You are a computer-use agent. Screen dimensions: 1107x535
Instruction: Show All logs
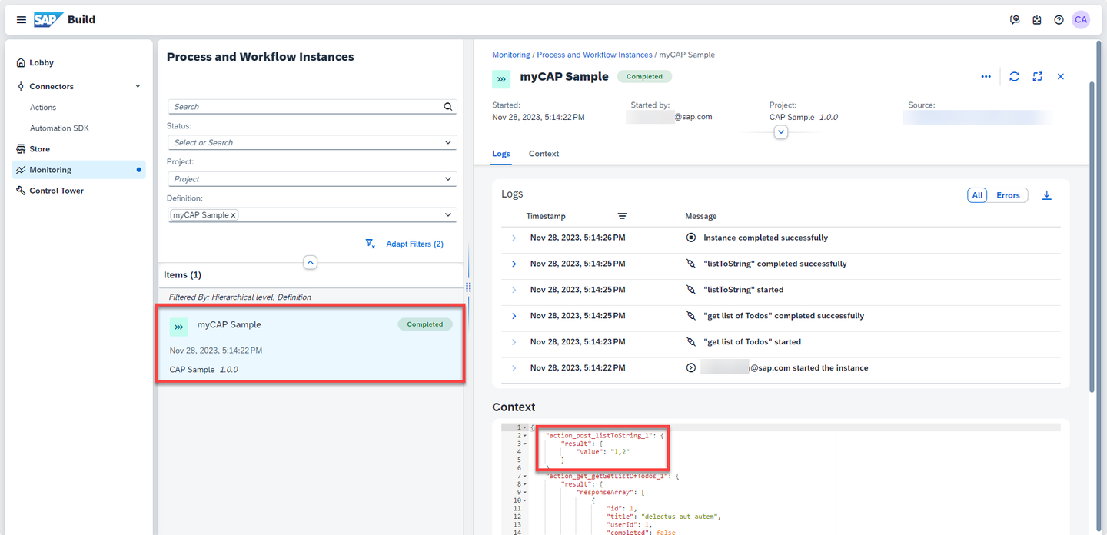977,195
